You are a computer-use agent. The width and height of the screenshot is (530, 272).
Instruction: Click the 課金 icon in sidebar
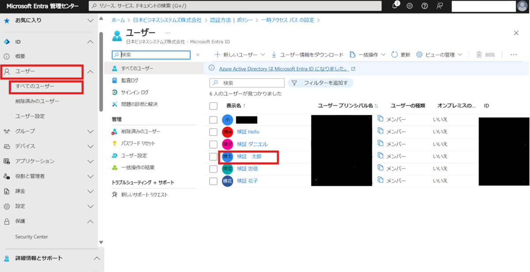pyautogui.click(x=7, y=191)
